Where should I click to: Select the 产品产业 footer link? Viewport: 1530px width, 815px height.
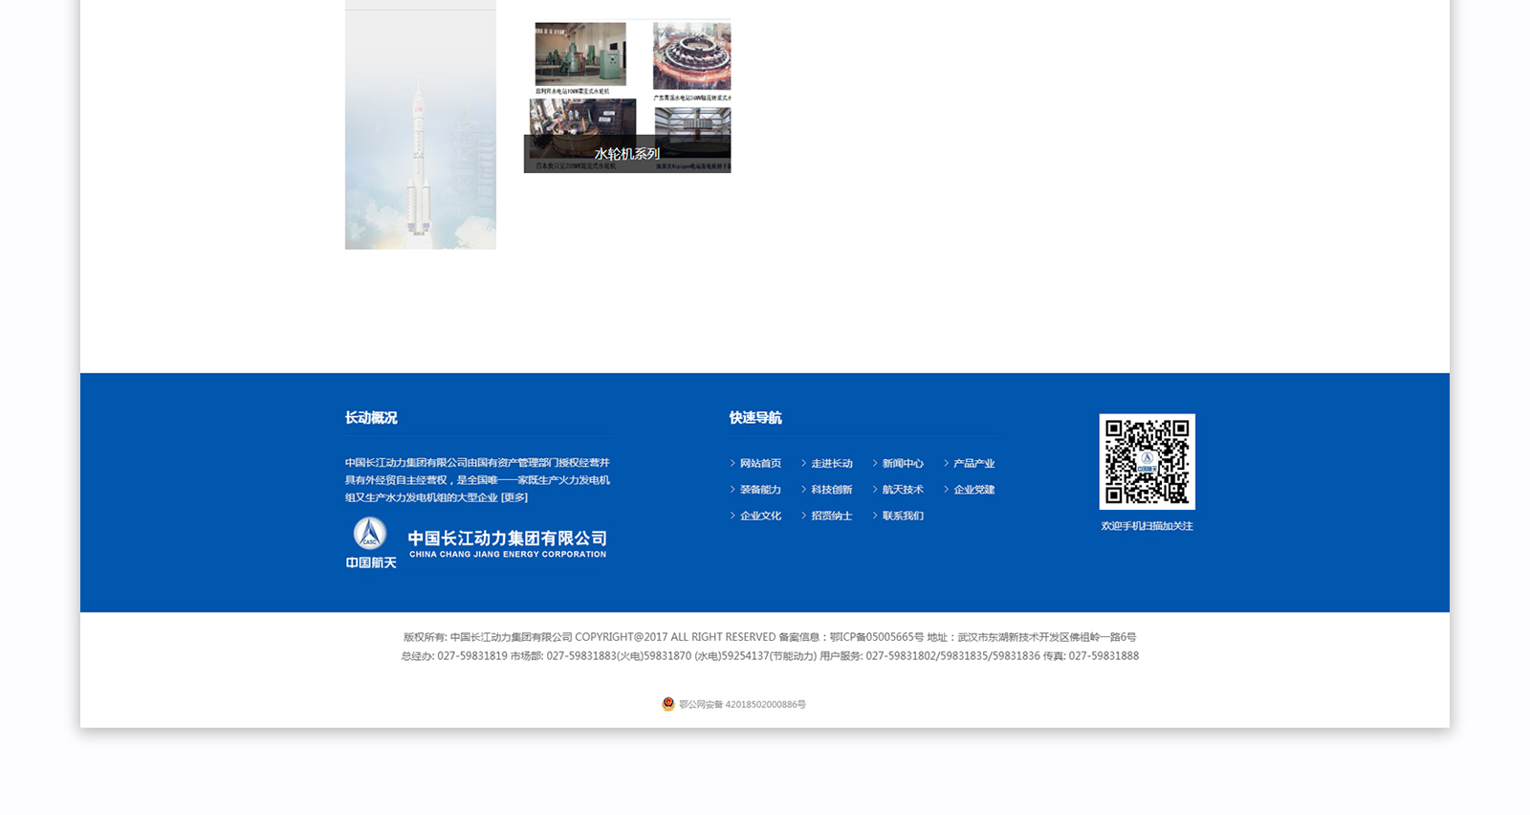(973, 464)
